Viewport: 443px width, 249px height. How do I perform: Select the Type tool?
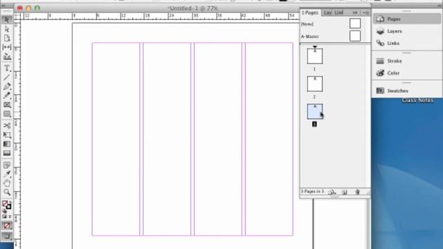7,68
